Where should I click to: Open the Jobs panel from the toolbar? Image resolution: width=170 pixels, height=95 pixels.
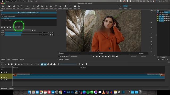(79, 7)
